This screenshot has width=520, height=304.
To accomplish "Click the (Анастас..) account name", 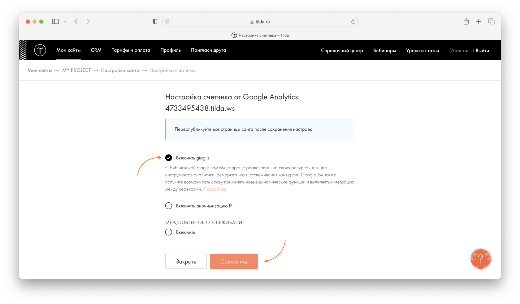I will [461, 51].
